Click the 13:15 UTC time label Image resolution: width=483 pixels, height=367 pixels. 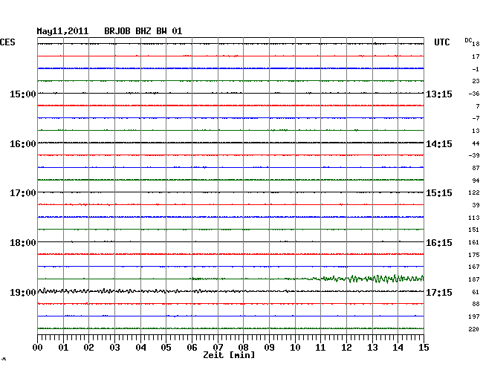pos(439,94)
